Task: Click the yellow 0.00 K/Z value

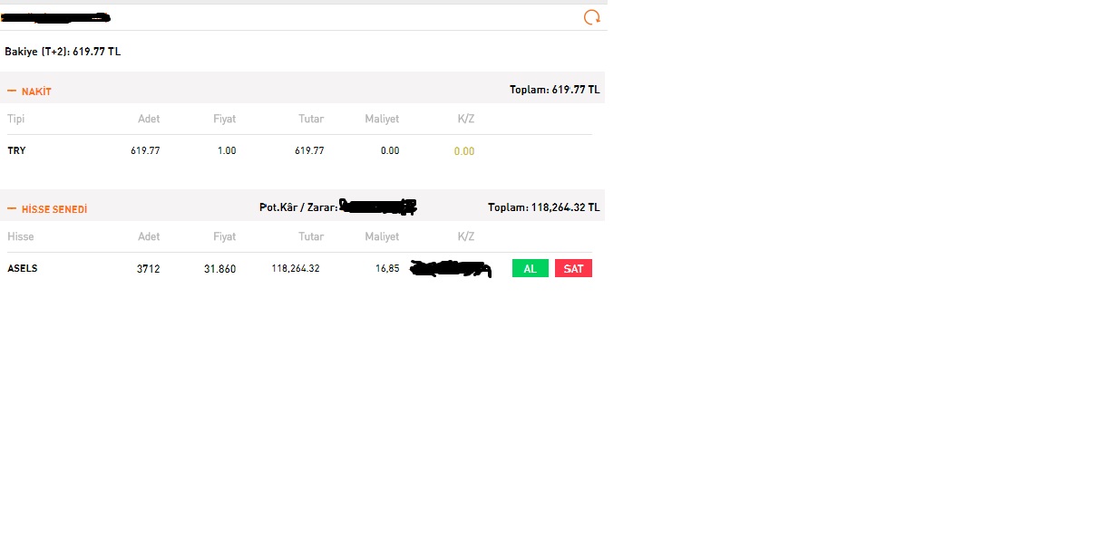Action: [x=464, y=151]
